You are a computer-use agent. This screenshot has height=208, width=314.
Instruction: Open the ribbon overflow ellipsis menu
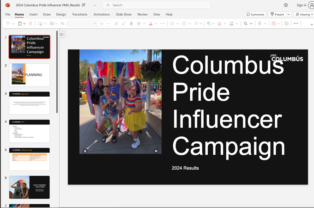(x=296, y=24)
